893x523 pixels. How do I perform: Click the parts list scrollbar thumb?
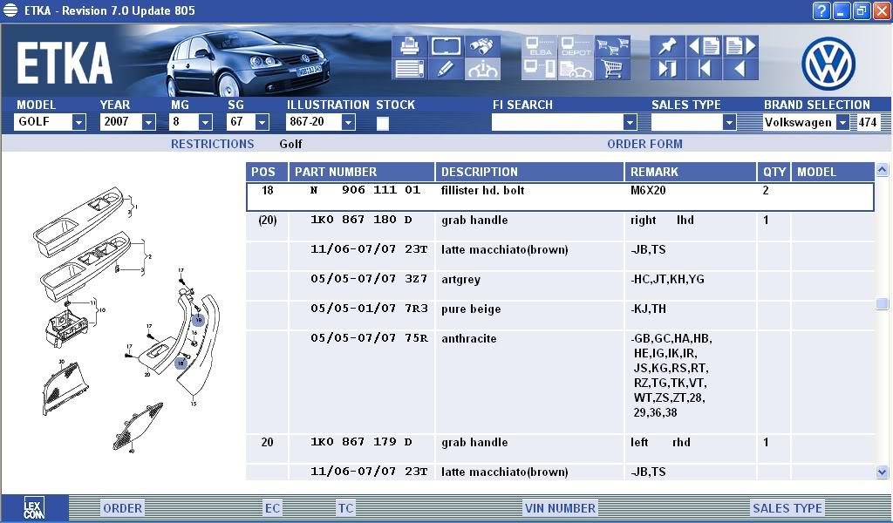[x=883, y=304]
